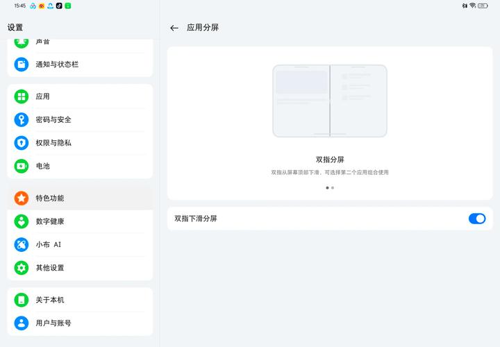Tap the TikTok notification icon in status bar
The image size is (500, 347).
(x=59, y=6)
